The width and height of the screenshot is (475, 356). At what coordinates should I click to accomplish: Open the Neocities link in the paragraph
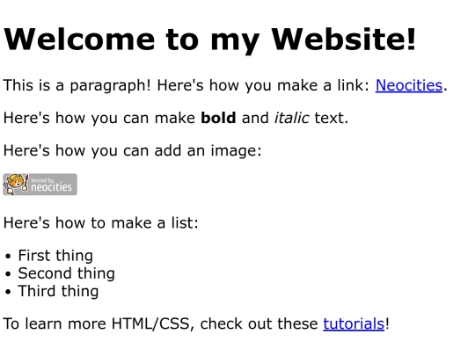pyautogui.click(x=409, y=85)
